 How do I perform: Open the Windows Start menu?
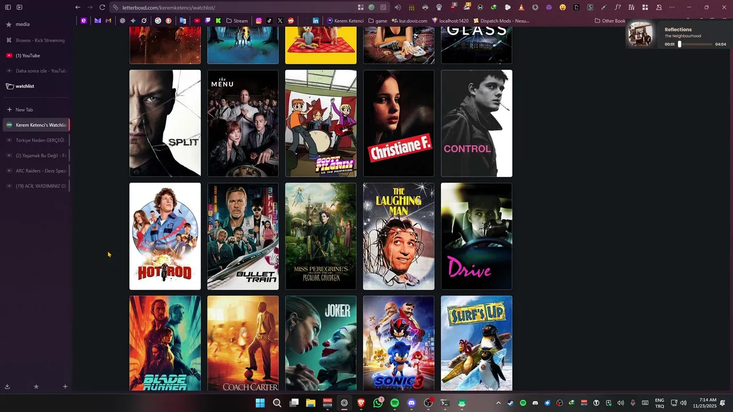[x=260, y=403]
